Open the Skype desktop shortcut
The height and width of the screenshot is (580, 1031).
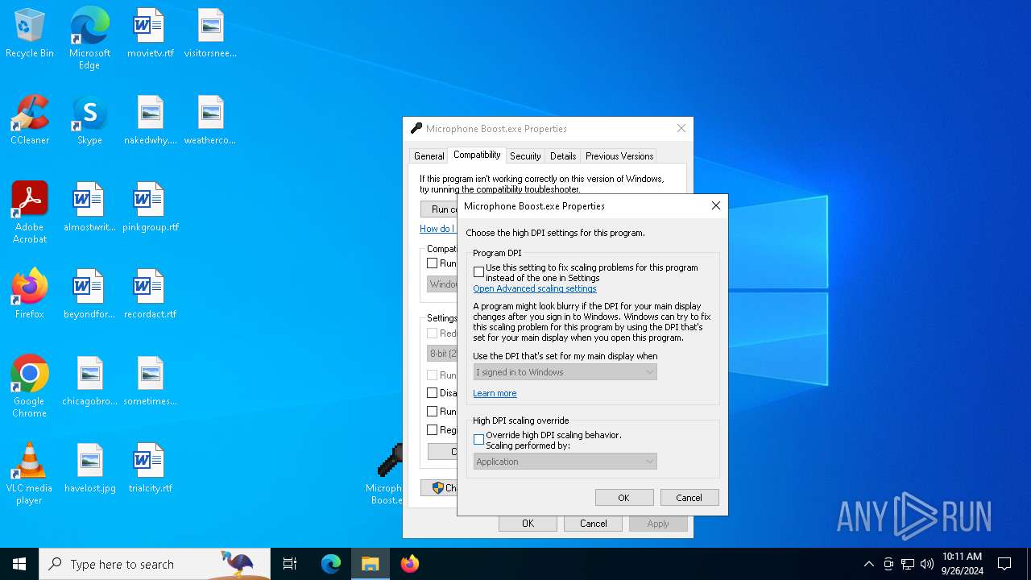89,121
